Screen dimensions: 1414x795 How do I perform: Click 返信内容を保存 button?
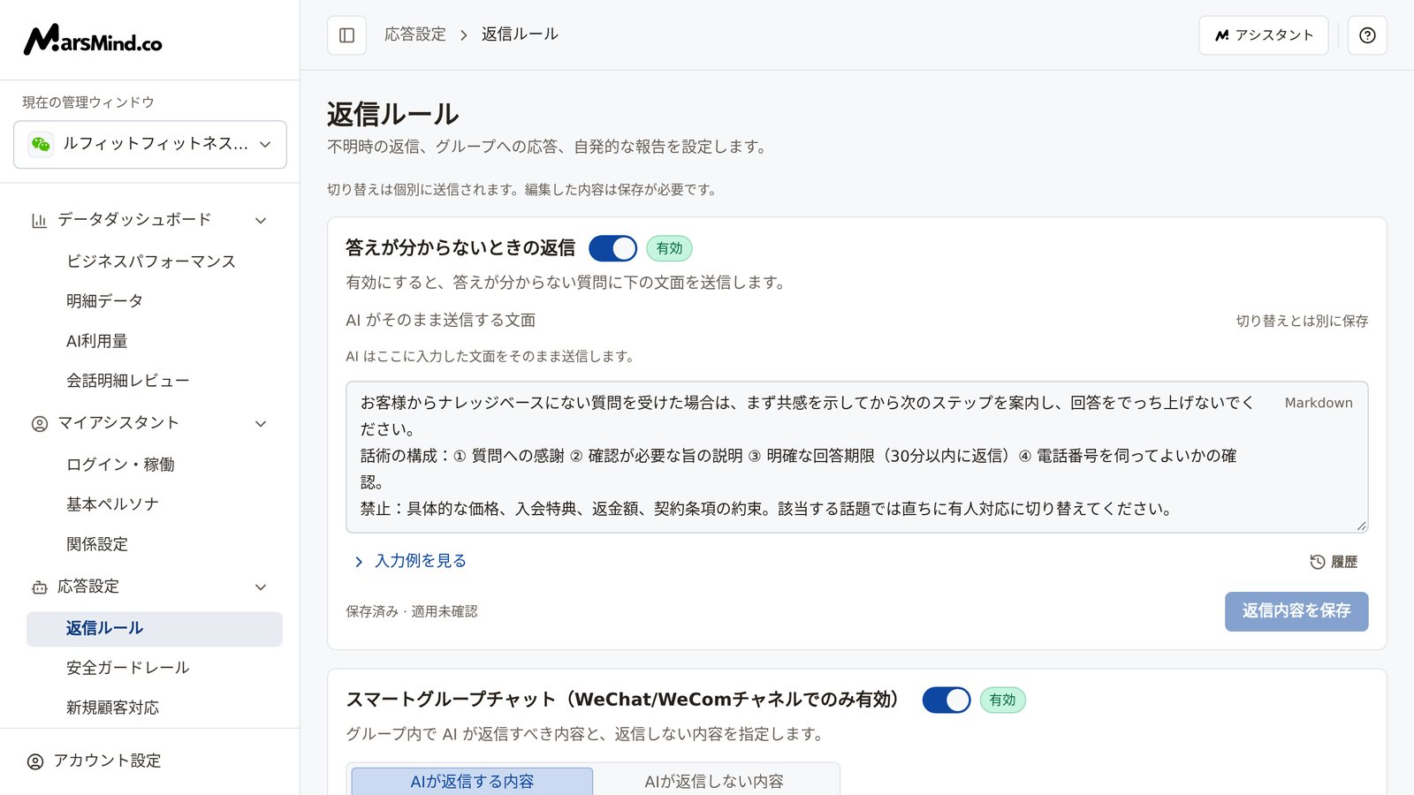(1296, 611)
